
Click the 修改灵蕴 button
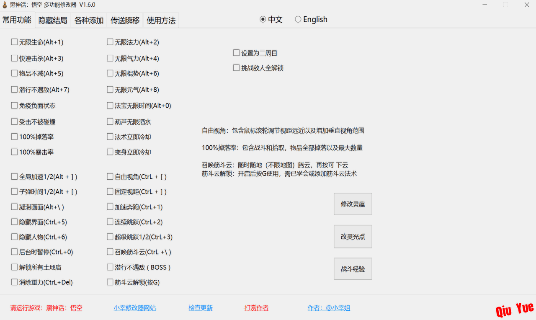click(353, 204)
